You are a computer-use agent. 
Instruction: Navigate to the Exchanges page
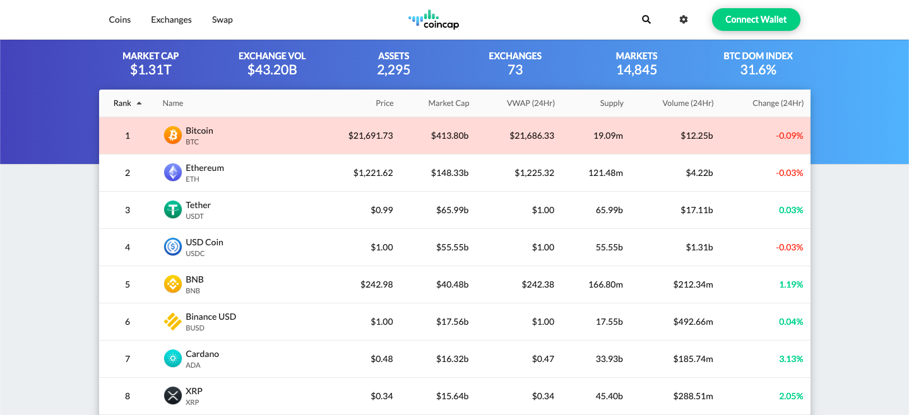click(171, 20)
